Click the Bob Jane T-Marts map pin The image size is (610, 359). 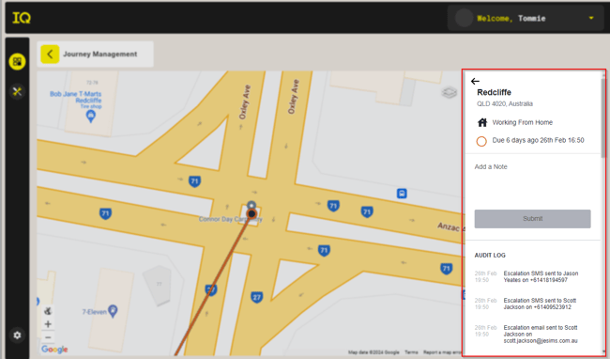pyautogui.click(x=91, y=116)
